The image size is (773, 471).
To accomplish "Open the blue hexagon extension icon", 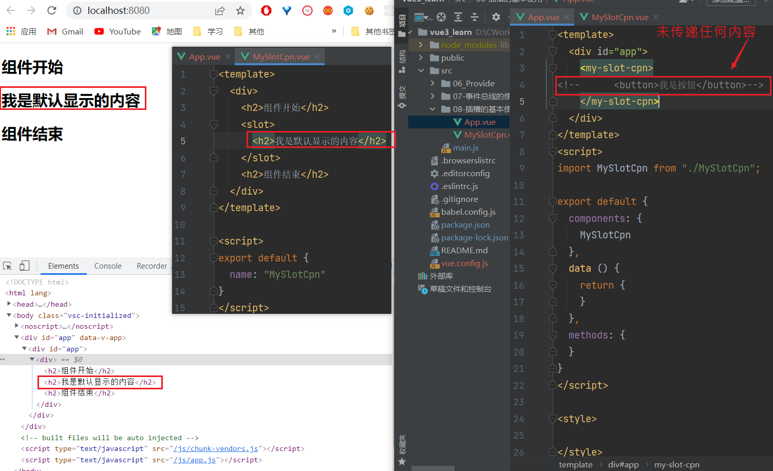I will (348, 10).
